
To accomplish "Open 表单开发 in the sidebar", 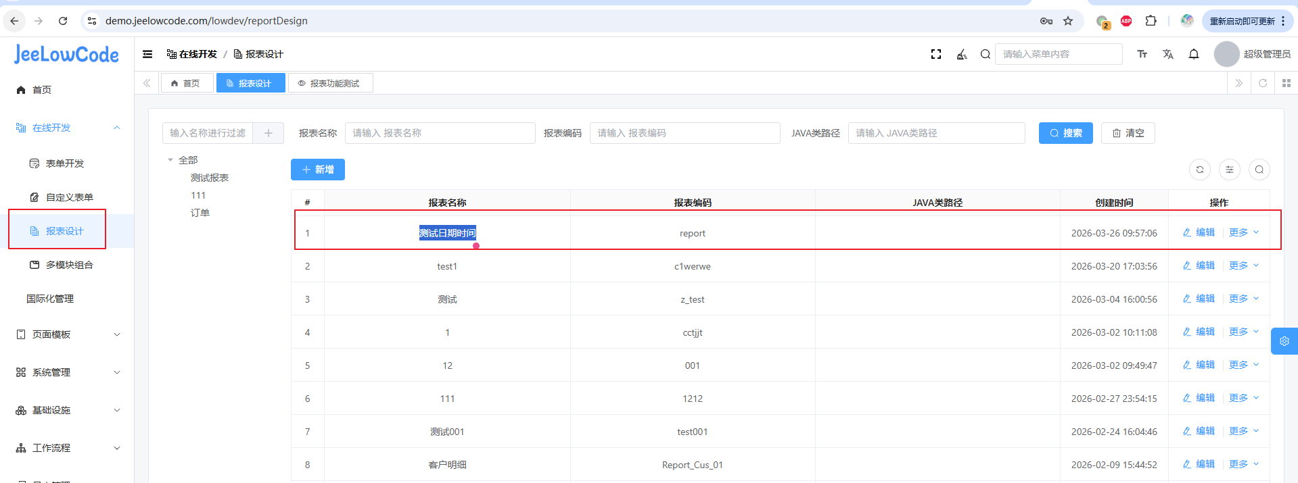I will (x=65, y=163).
